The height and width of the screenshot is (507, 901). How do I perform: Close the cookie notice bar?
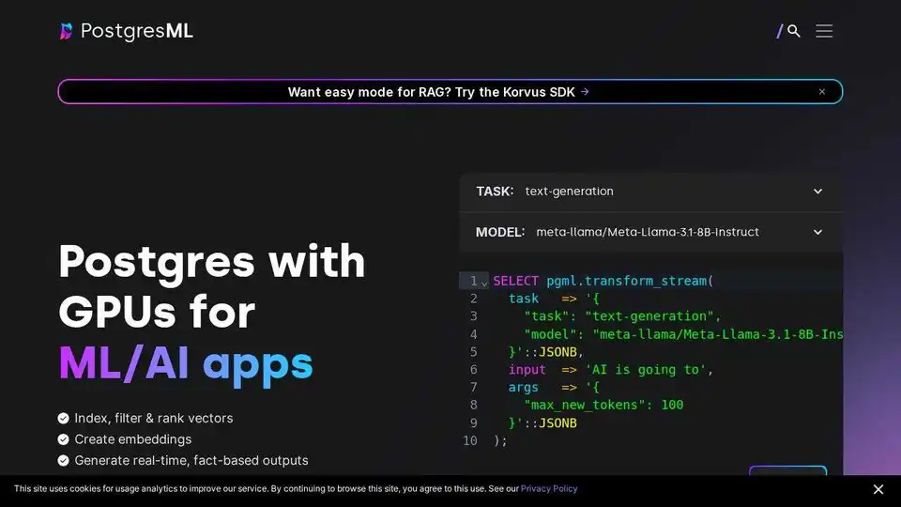878,489
